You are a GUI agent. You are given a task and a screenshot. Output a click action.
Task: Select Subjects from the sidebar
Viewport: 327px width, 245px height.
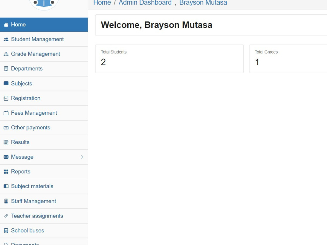coord(44,83)
